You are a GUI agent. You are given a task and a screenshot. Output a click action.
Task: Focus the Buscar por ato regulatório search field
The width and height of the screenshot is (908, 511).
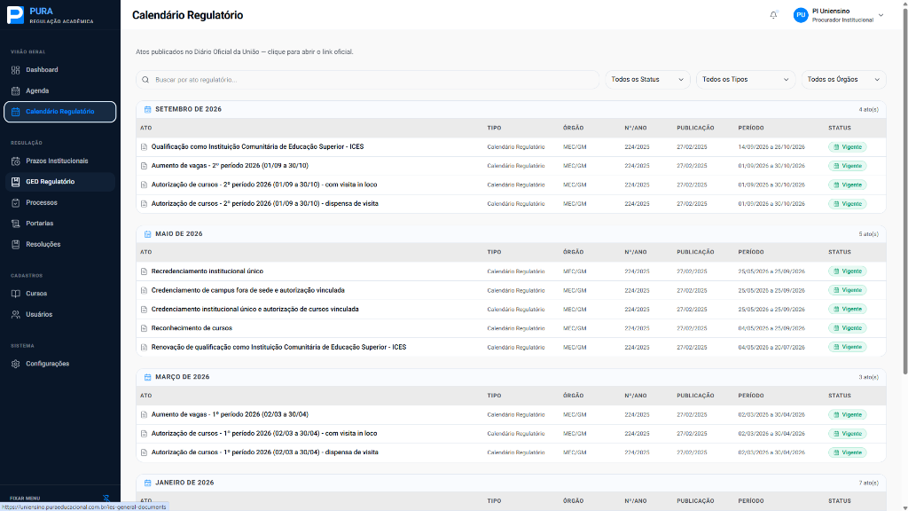[x=368, y=80]
